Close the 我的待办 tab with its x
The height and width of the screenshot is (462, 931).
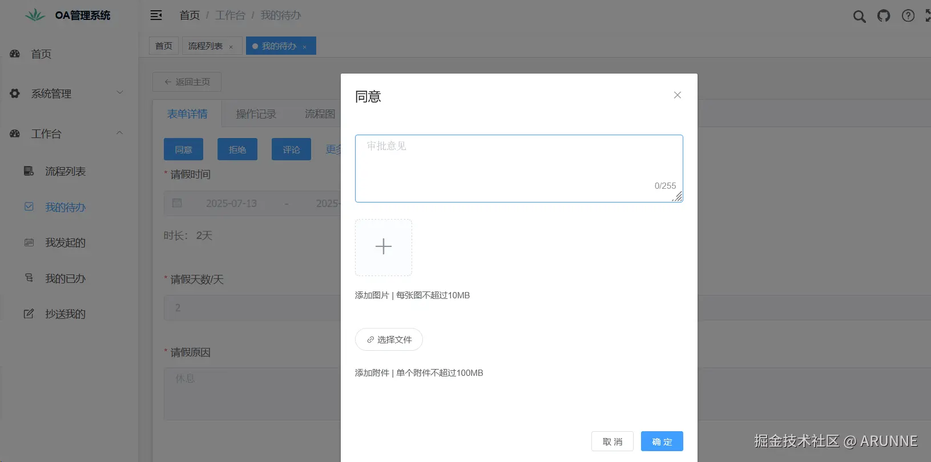(x=304, y=47)
